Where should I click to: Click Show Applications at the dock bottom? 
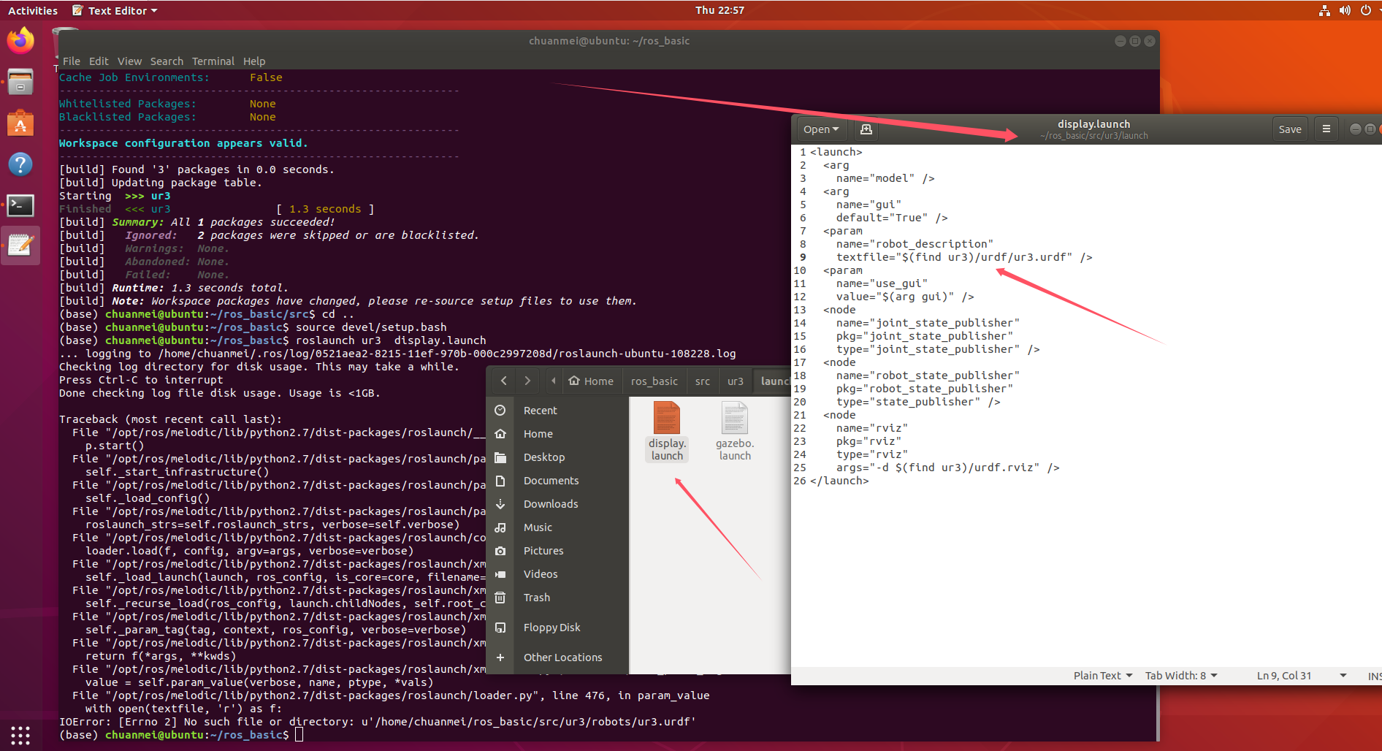[20, 735]
